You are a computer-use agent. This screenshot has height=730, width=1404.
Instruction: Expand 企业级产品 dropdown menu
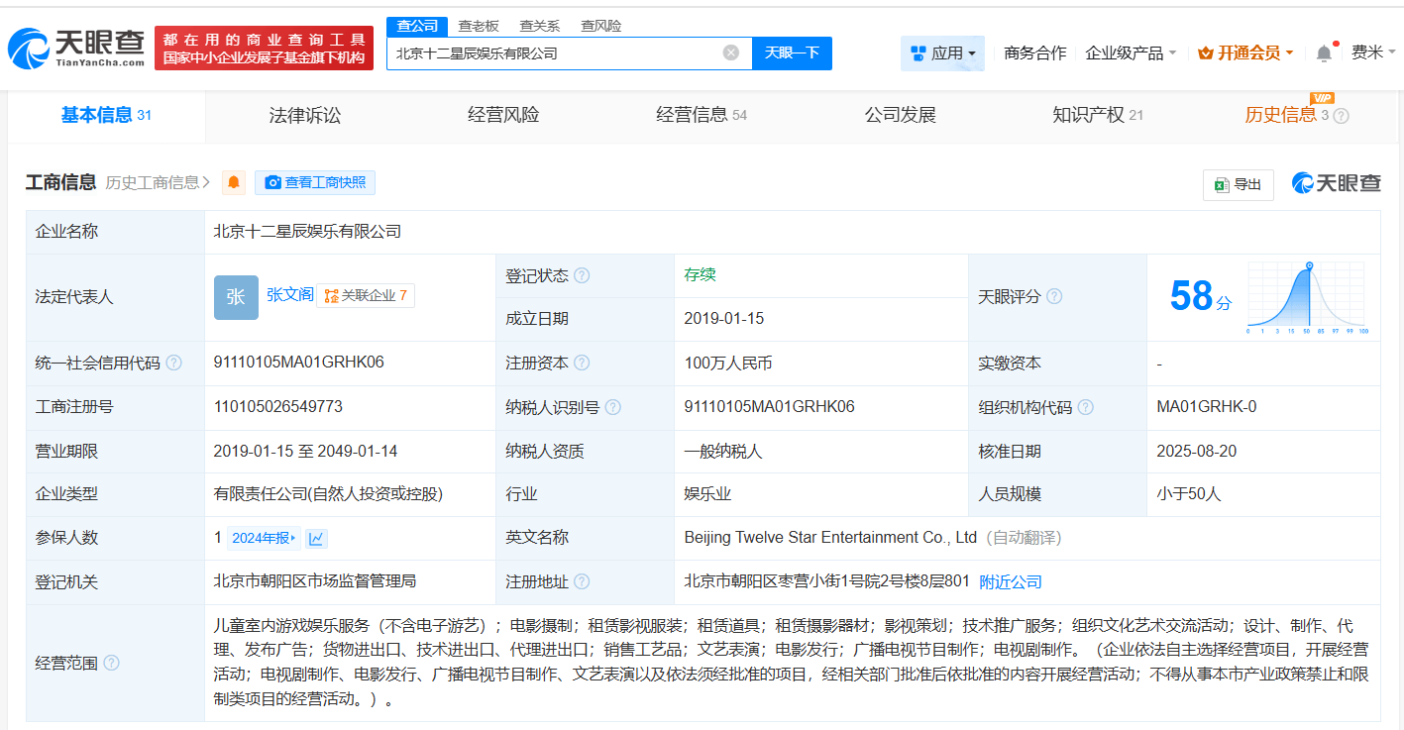coord(1131,53)
